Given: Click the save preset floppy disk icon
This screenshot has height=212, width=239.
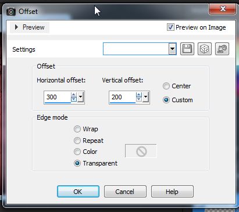Looking at the screenshot, I should [187, 49].
